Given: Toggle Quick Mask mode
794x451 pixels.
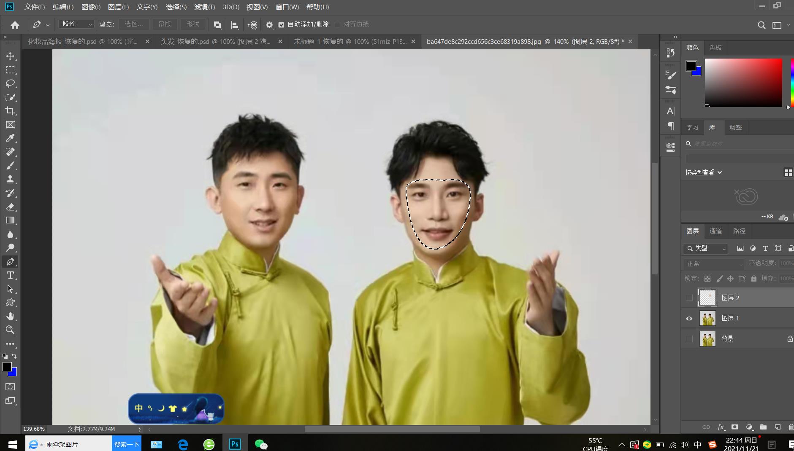Looking at the screenshot, I should (10, 387).
